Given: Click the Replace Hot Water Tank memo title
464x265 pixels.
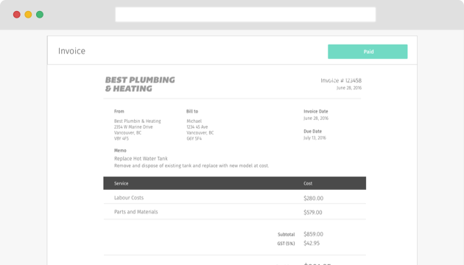Looking at the screenshot, I should click(x=141, y=158).
